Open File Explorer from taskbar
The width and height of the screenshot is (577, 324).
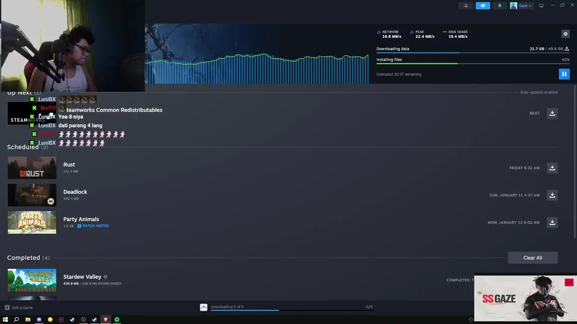28,319
